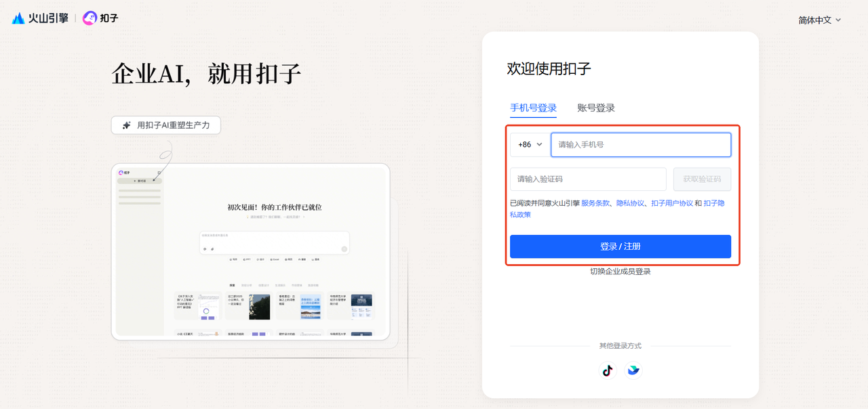Click the 新对话 button icon in the preview sidebar
Image resolution: width=868 pixels, height=409 pixels.
(135, 181)
